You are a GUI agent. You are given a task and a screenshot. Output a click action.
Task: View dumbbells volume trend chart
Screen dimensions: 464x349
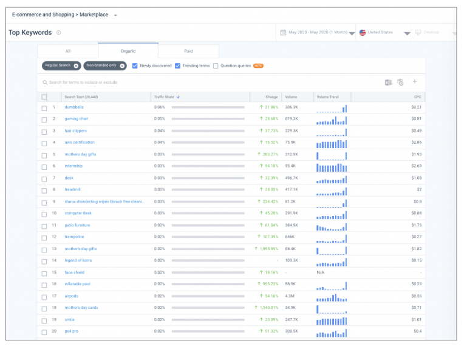[x=332, y=109]
